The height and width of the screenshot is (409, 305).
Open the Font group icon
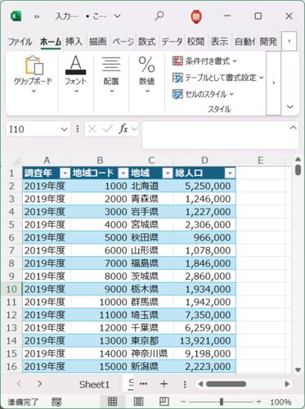click(75, 74)
